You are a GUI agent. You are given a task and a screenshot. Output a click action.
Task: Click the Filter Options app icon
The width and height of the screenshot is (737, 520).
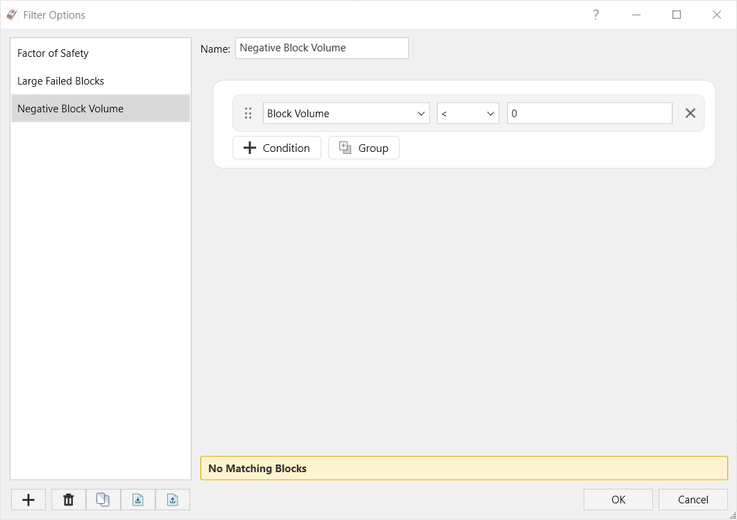tap(12, 15)
